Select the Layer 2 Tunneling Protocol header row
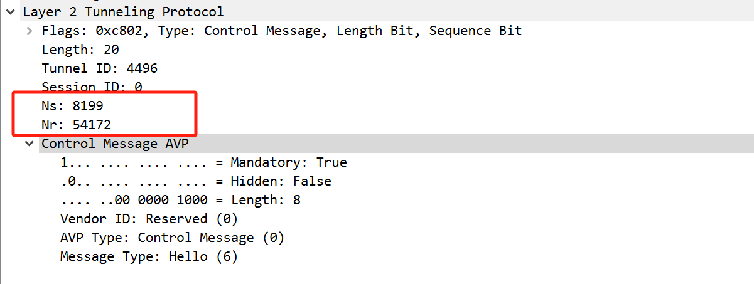 click(122, 11)
